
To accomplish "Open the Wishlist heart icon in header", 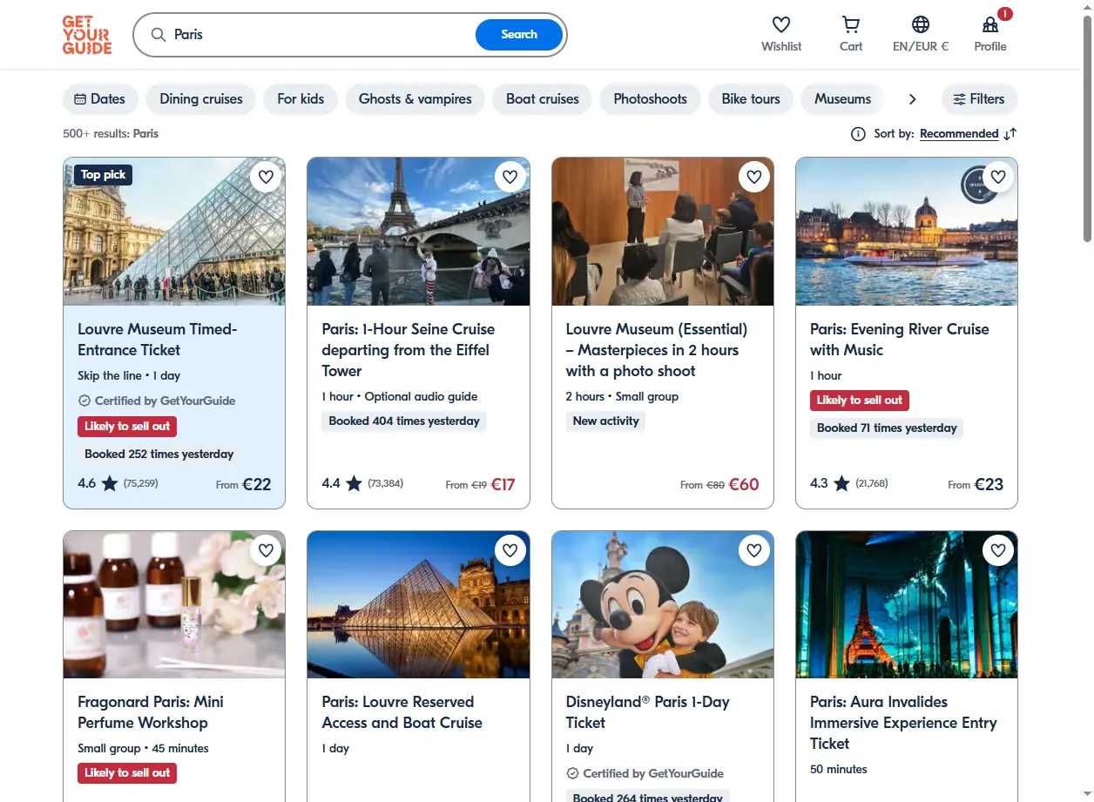I will pos(781,24).
